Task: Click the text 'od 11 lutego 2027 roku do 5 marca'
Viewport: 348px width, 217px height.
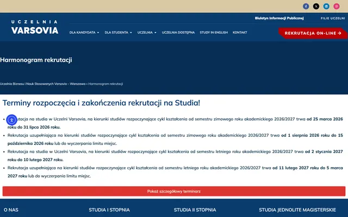Action: pyautogui.click(x=308, y=168)
